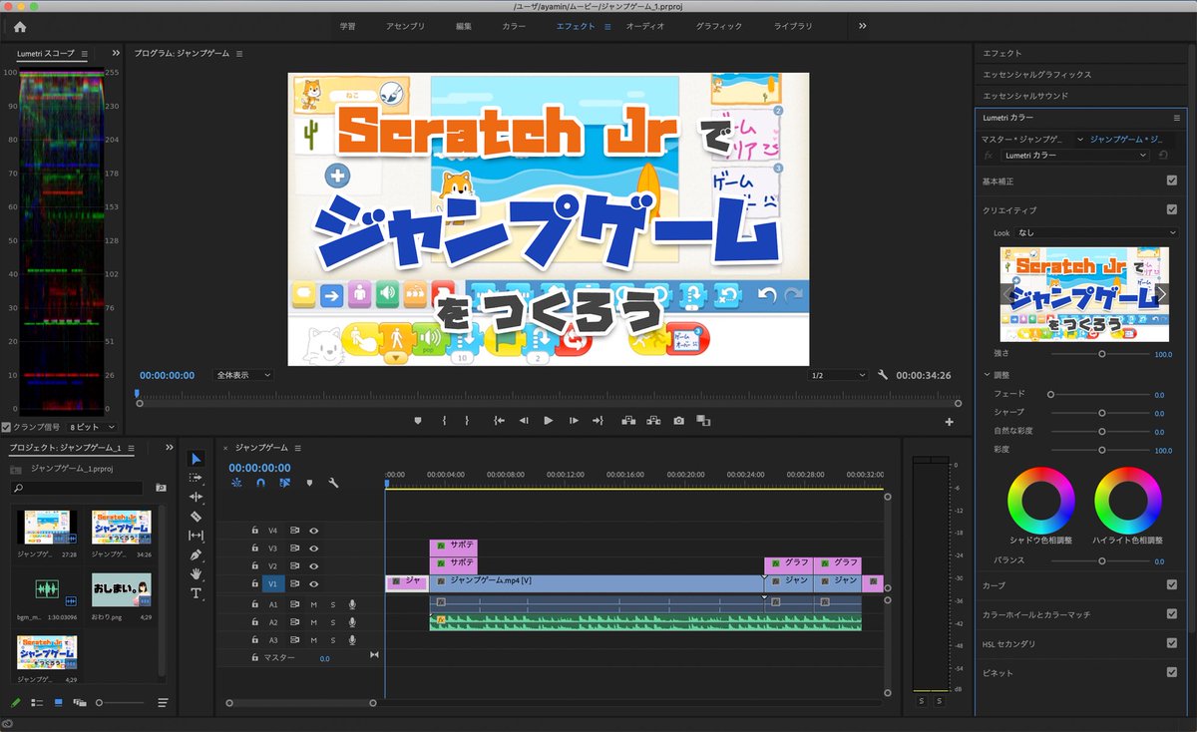The image size is (1197, 732).
Task: Open the program monitor wrench settings
Action: tap(883, 375)
